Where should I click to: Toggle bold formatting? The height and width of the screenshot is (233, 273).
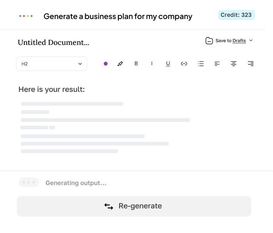(136, 64)
